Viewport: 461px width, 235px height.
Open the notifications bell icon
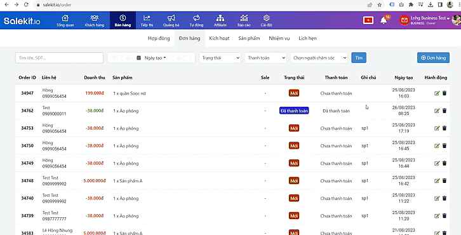384,20
